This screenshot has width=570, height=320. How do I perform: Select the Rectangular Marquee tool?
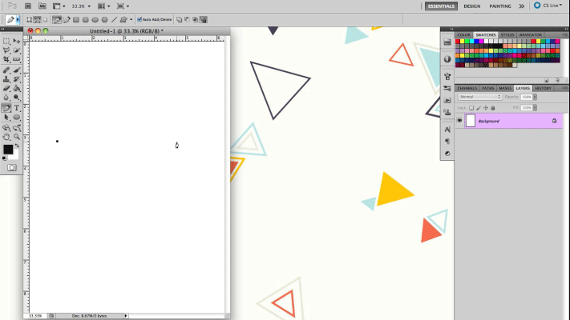pos(6,40)
